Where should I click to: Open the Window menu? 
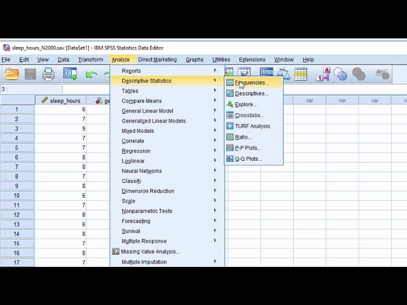(284, 60)
